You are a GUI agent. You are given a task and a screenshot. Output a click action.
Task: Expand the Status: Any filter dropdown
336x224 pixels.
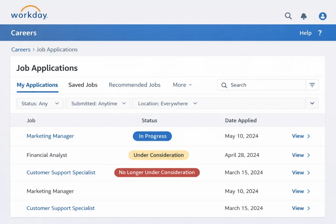click(40, 103)
